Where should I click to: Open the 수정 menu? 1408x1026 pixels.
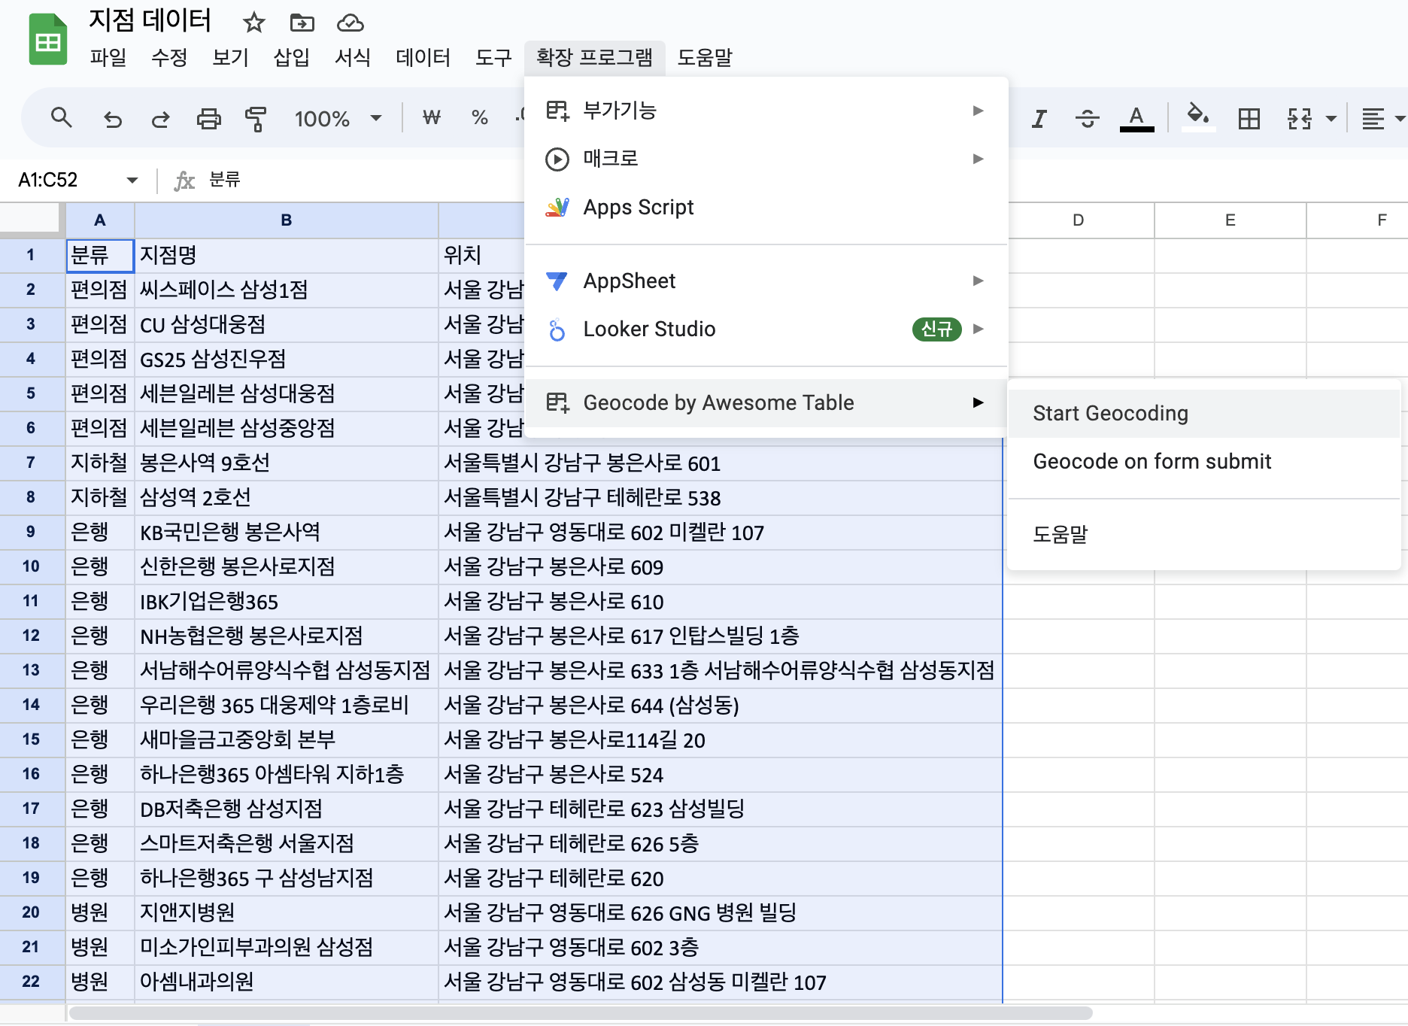point(169,57)
